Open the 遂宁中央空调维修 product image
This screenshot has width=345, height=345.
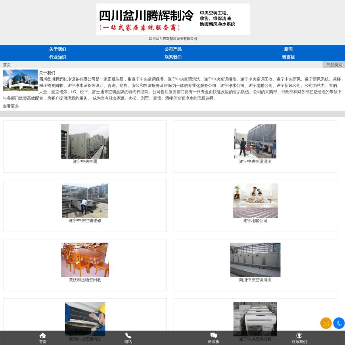click(85, 200)
